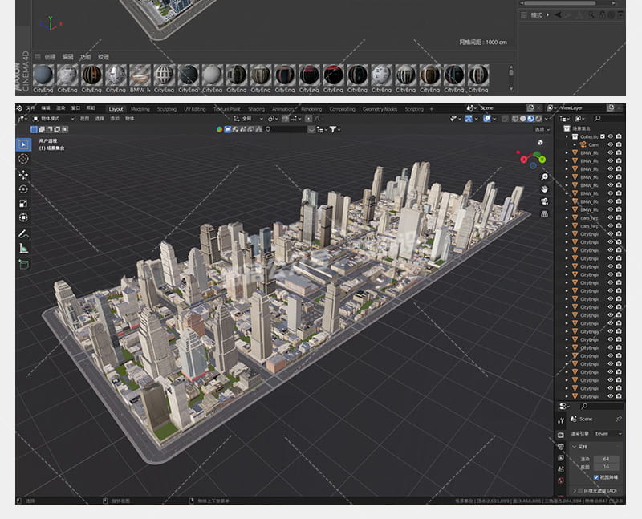This screenshot has width=642, height=519.
Task: Switch to solid viewport shading
Action: [523, 118]
